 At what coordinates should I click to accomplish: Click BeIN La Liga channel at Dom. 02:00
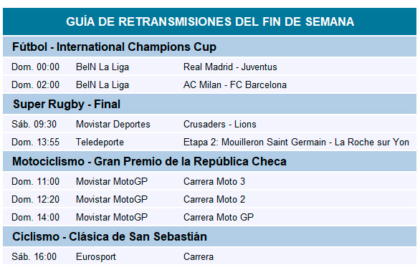pyautogui.click(x=102, y=85)
